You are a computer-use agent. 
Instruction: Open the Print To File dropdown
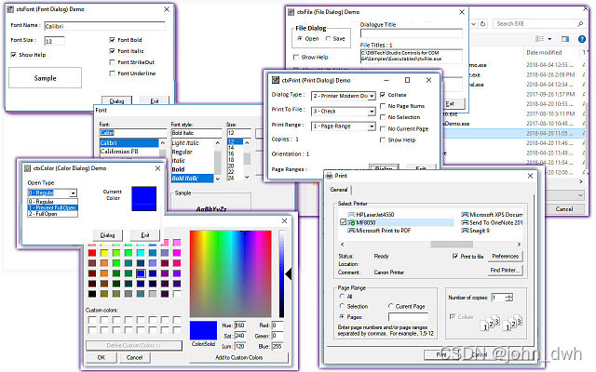point(372,112)
